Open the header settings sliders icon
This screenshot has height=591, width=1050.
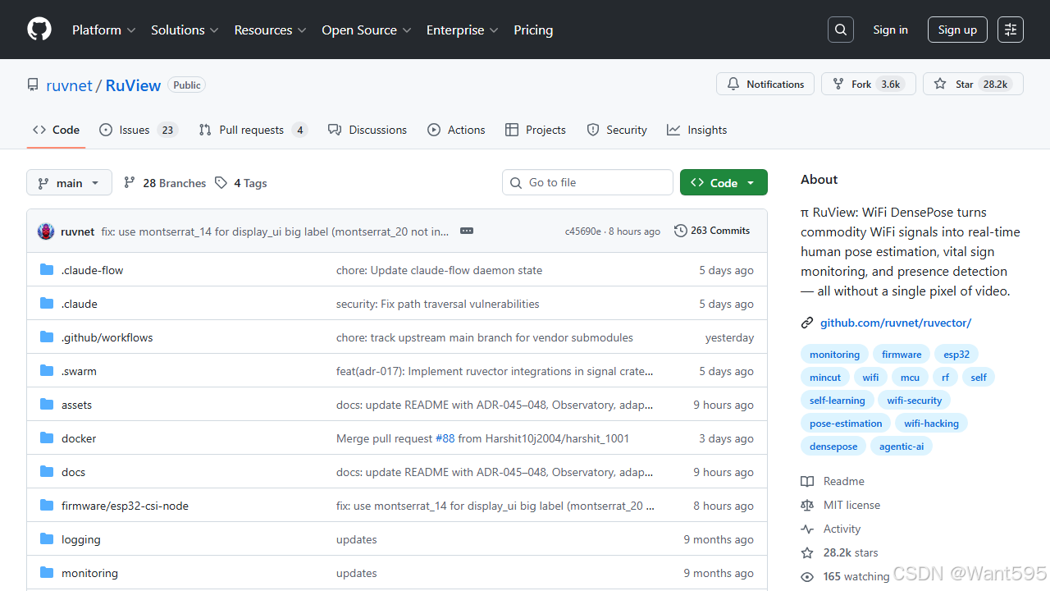[1011, 30]
